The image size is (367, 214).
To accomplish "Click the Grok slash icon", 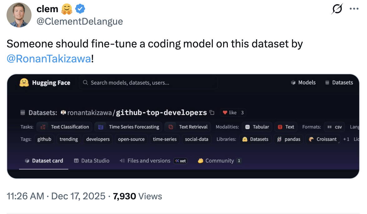I will (337, 9).
